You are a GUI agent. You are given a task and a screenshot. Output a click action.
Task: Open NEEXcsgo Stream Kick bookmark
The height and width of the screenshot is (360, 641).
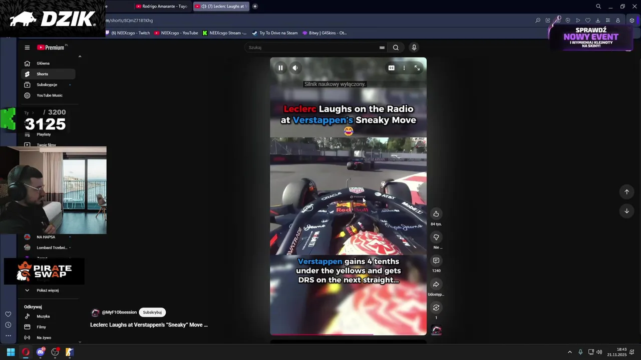tap(224, 33)
